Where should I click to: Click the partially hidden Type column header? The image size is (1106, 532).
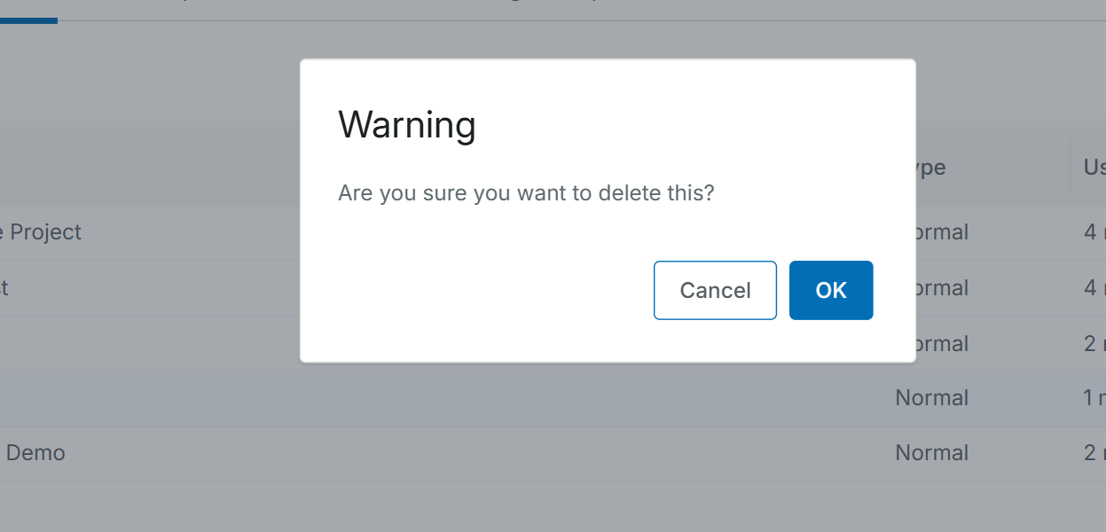coord(930,168)
